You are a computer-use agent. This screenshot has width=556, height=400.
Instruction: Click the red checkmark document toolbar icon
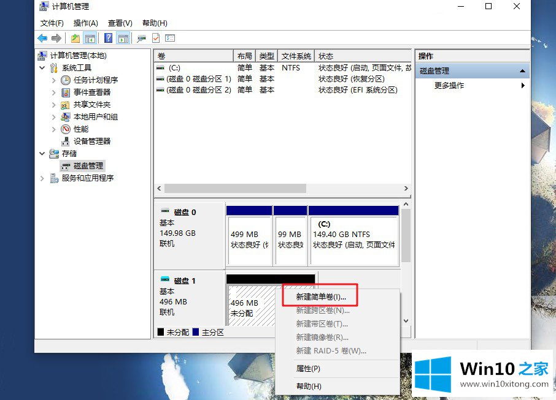point(156,38)
